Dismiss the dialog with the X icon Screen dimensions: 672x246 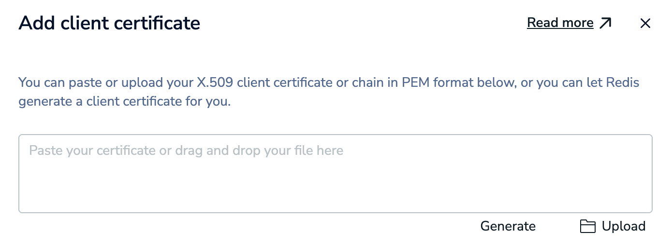pos(645,23)
